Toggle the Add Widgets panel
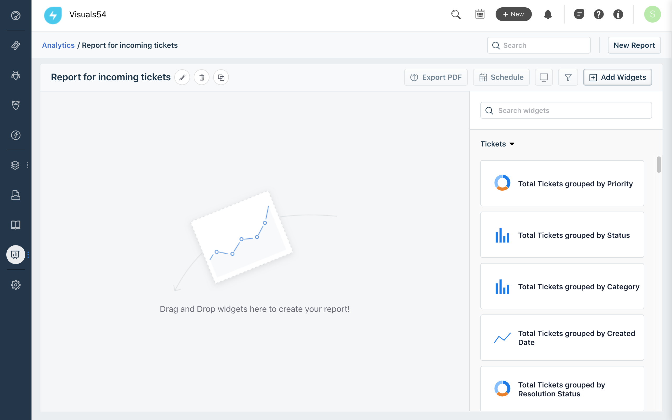The height and width of the screenshot is (420, 672). 618,77
